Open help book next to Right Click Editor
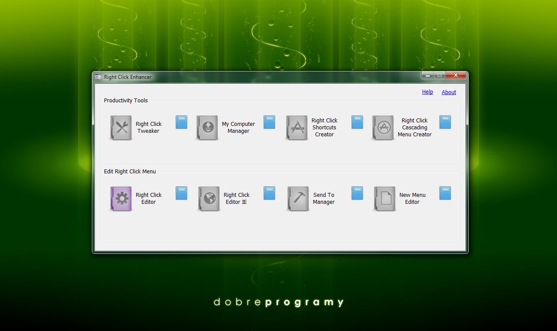The height and width of the screenshot is (331, 557). point(181,193)
